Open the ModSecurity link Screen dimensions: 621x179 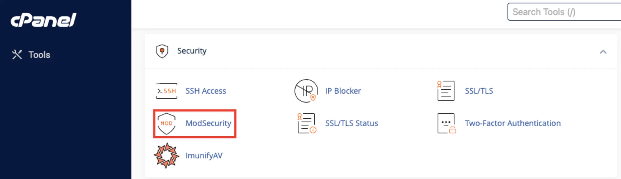click(208, 123)
